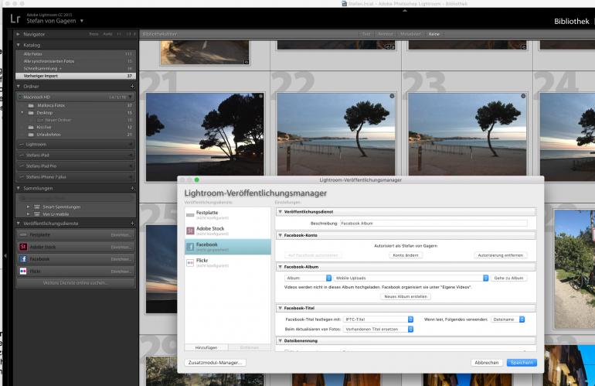Select the photo thumbnail in cell 21
The image size is (595, 386).
tap(205, 137)
